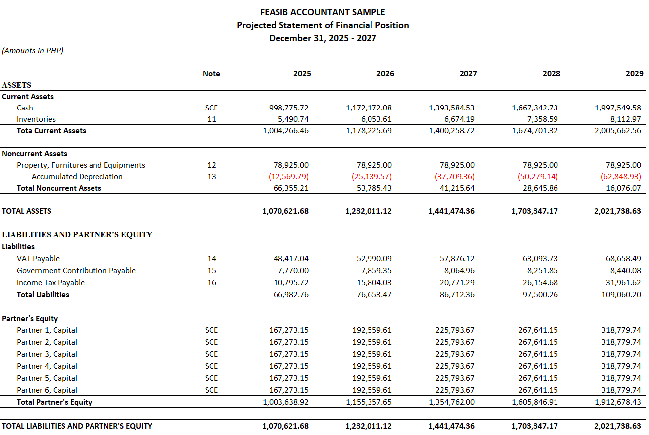Screen dimensions: 649x435
Task: Select TOTAL LIABILITIES AND PARTNER'S EQUITY label
Action: [77, 426]
